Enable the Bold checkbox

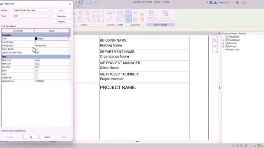click(x=36, y=71)
